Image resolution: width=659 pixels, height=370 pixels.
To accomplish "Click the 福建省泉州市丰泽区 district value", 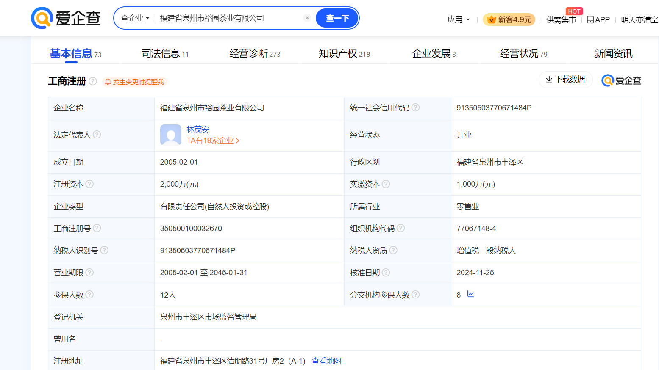I will click(x=490, y=162).
